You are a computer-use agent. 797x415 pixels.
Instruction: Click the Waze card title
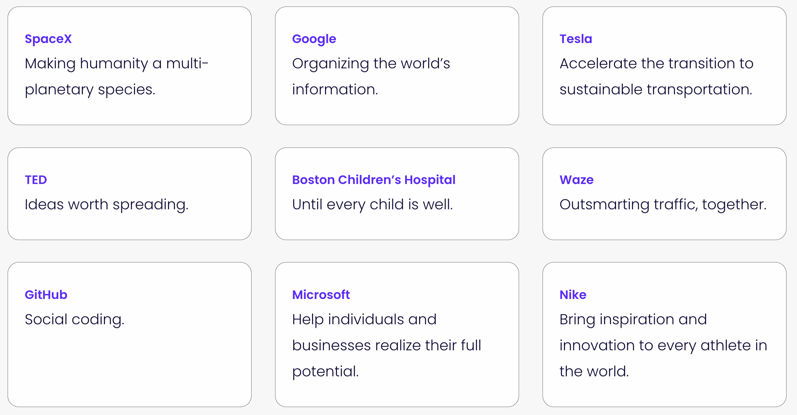(577, 180)
